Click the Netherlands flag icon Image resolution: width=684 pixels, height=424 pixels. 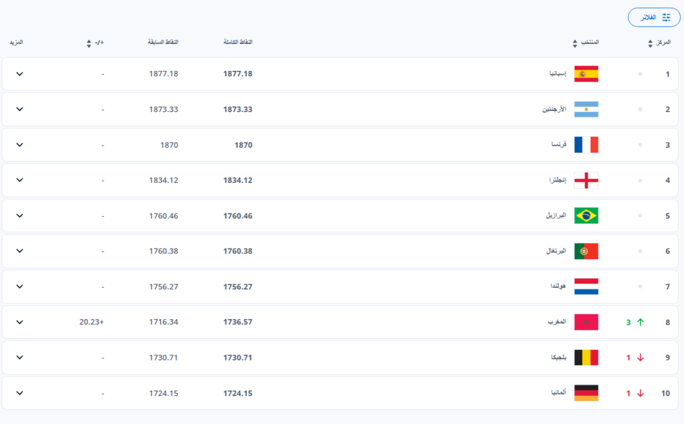coord(586,286)
